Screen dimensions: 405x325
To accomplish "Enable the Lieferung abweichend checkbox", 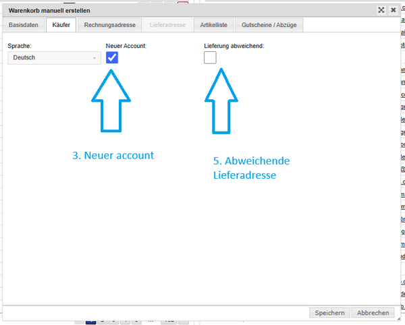I will coord(210,57).
